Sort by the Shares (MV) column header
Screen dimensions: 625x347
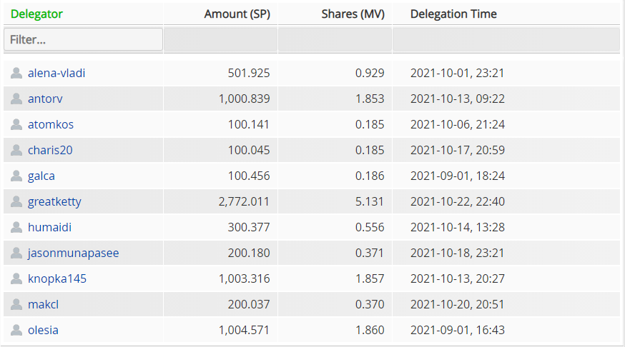353,14
